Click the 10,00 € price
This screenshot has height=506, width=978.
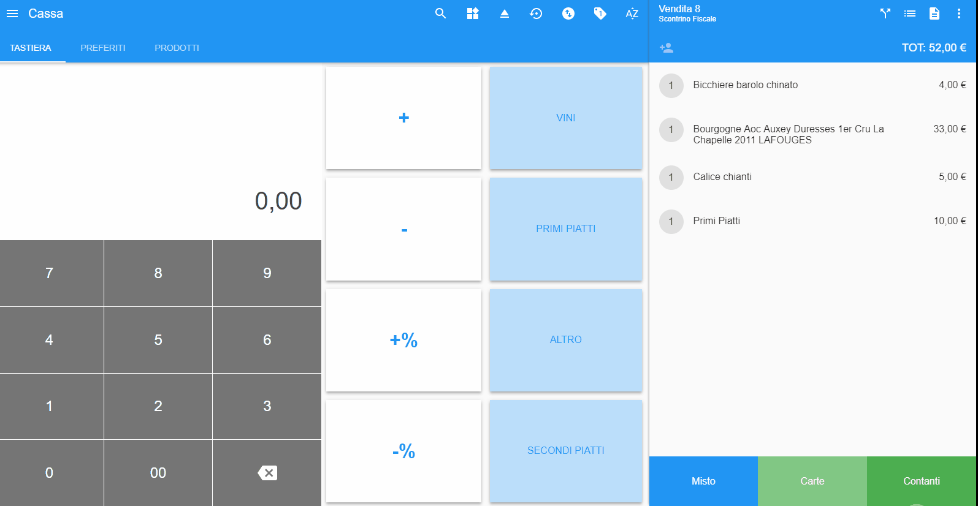[x=950, y=221]
